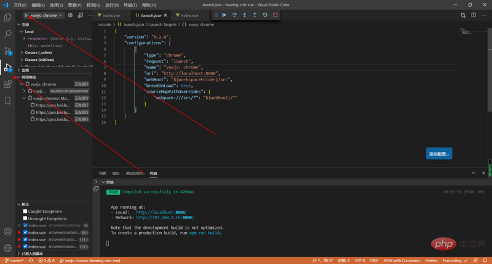The width and height of the screenshot is (492, 264).
Task: Open the Bookmarks view in activity bar
Action: click(x=7, y=101)
